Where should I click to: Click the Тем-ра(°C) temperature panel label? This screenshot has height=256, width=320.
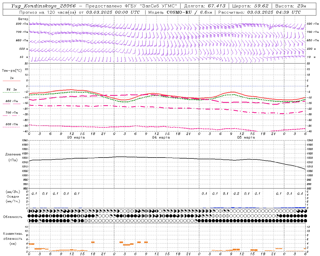12,70
